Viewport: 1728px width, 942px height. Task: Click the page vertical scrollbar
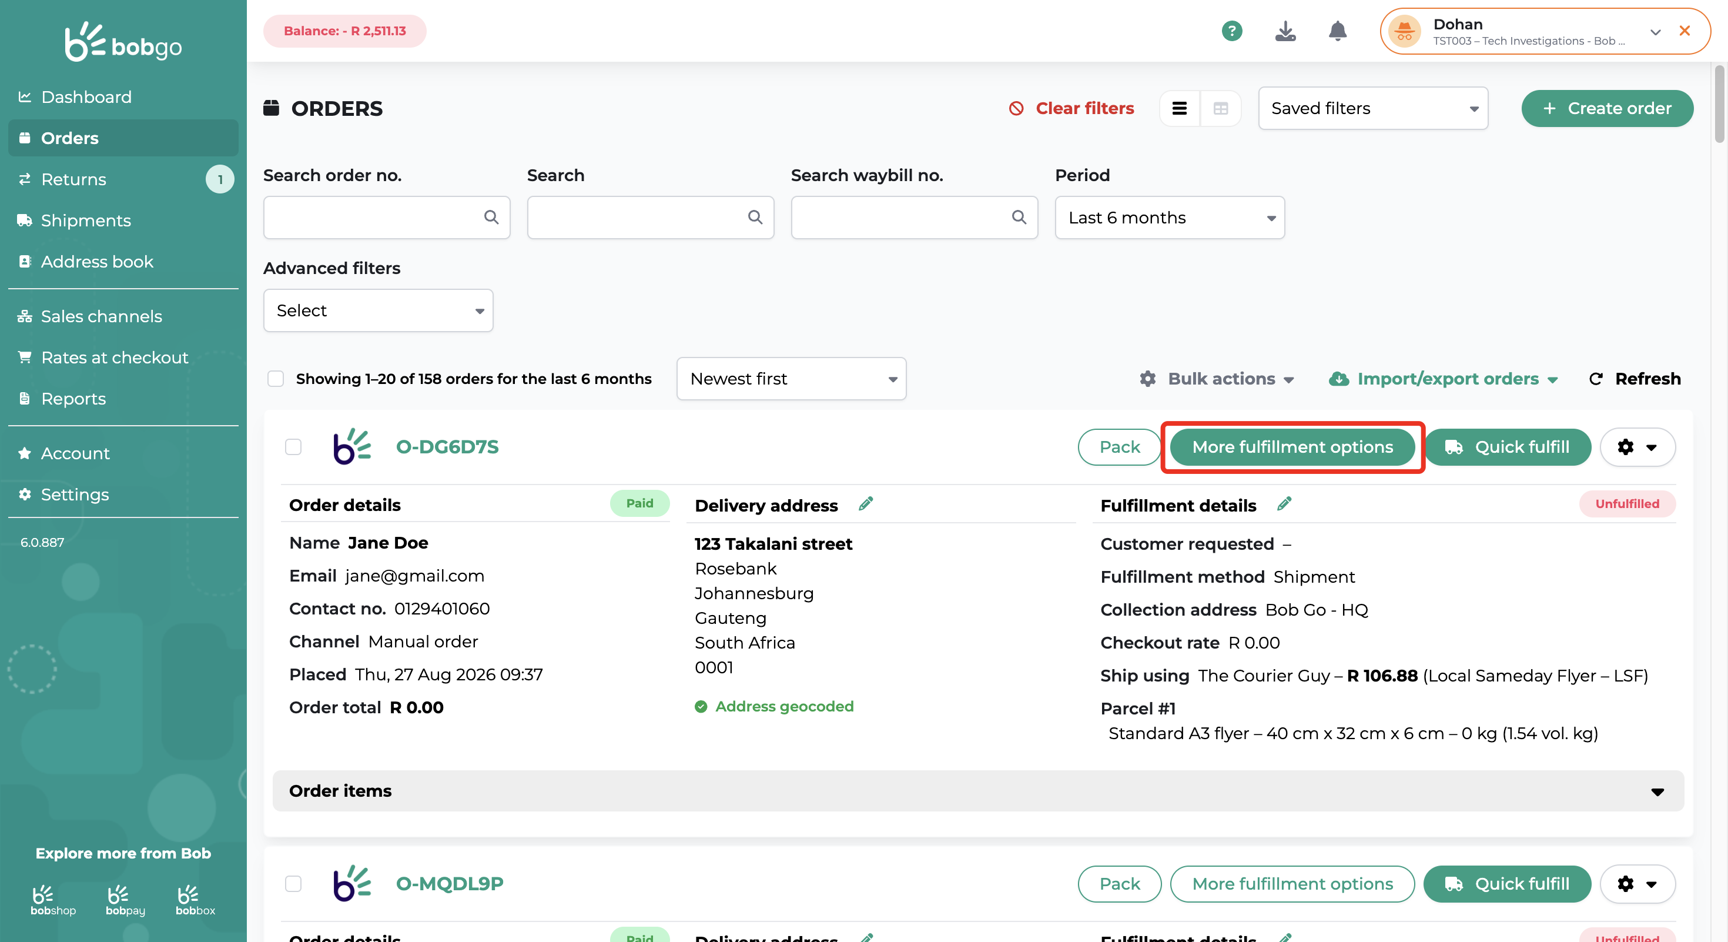pos(1719,104)
